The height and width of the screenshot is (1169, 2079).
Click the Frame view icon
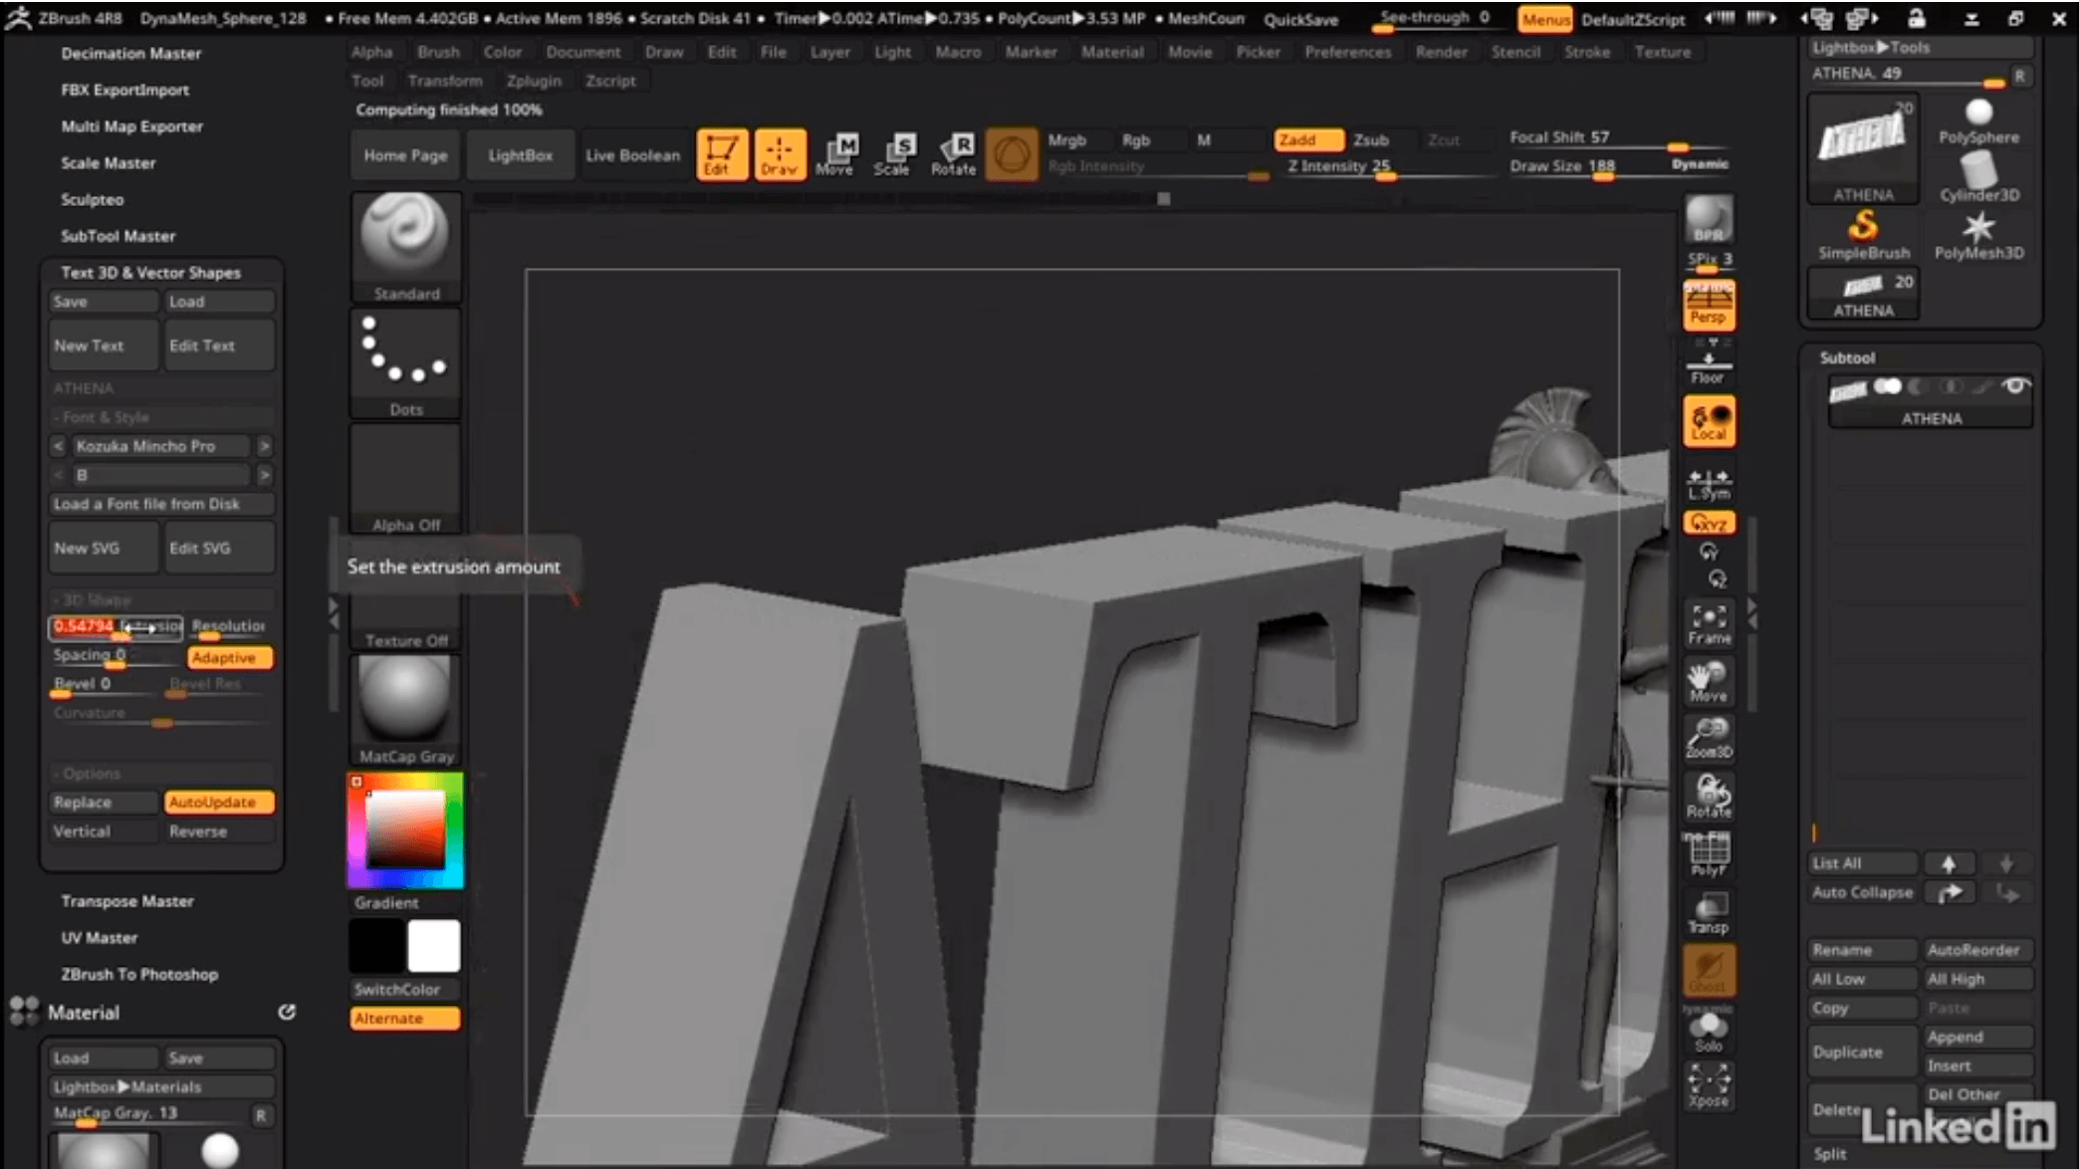point(1709,624)
